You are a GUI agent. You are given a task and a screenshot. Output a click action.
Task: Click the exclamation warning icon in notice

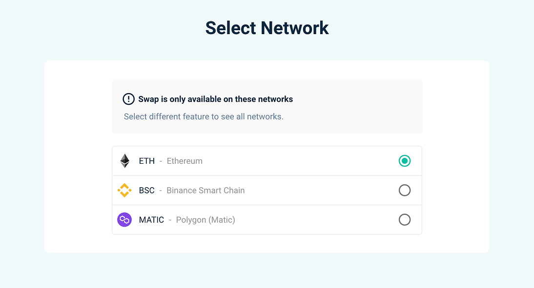pos(128,99)
